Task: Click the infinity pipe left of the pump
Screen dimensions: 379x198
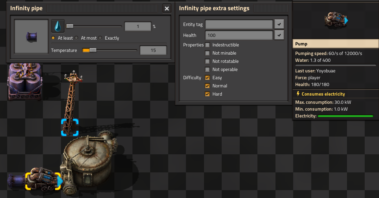Action: [x=16, y=180]
